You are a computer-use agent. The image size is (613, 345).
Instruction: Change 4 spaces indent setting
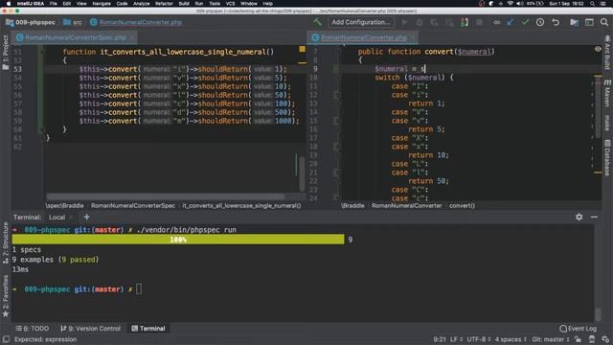[511, 339]
